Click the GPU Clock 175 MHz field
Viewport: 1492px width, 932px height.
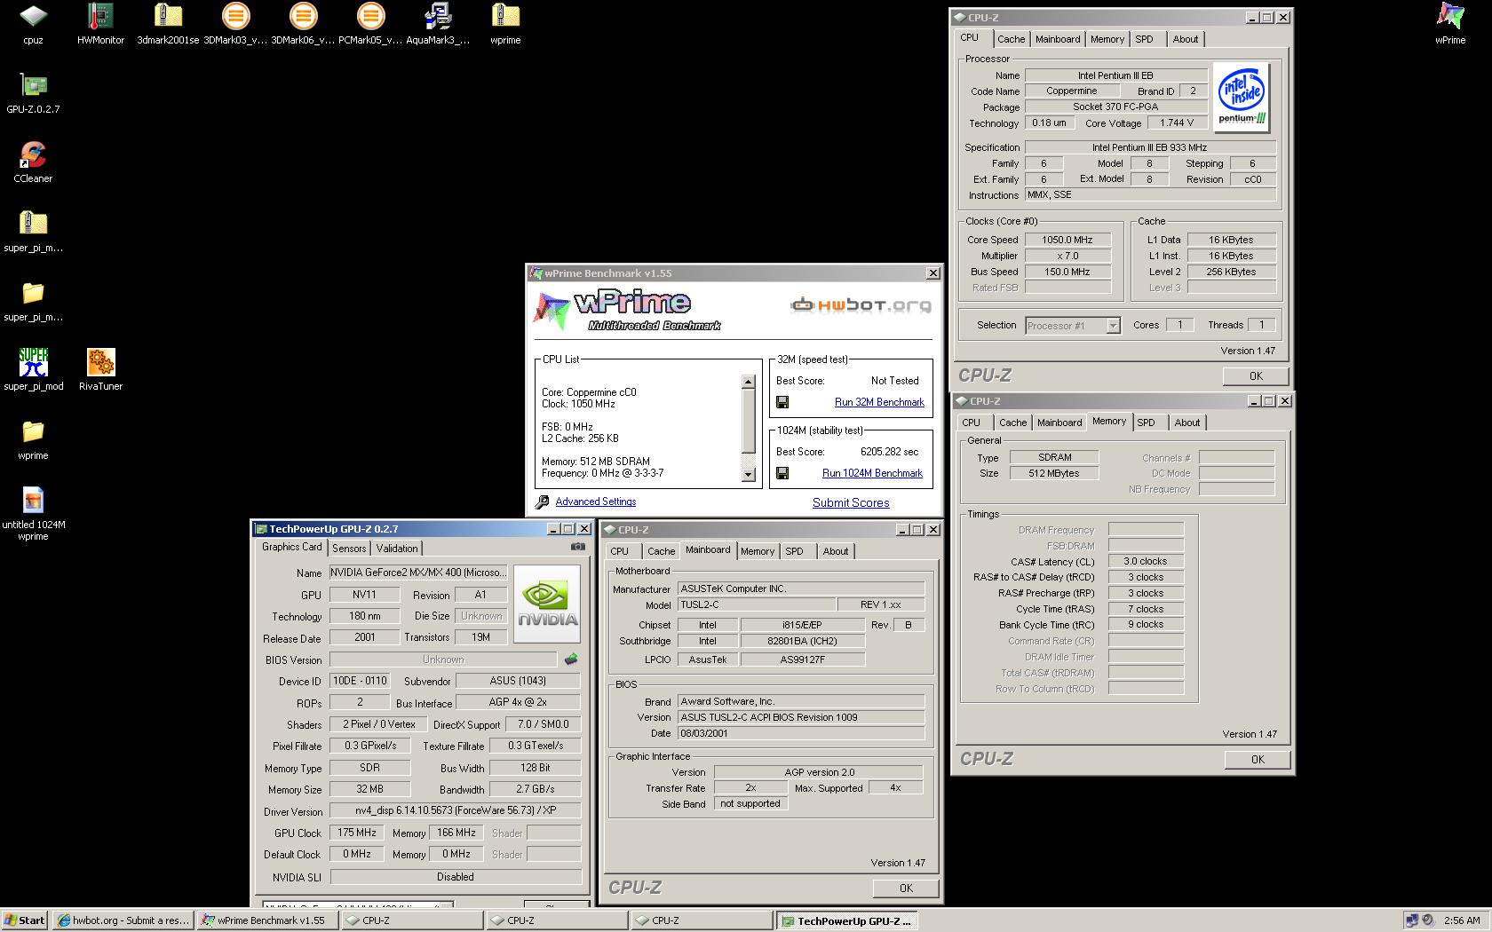coord(356,833)
